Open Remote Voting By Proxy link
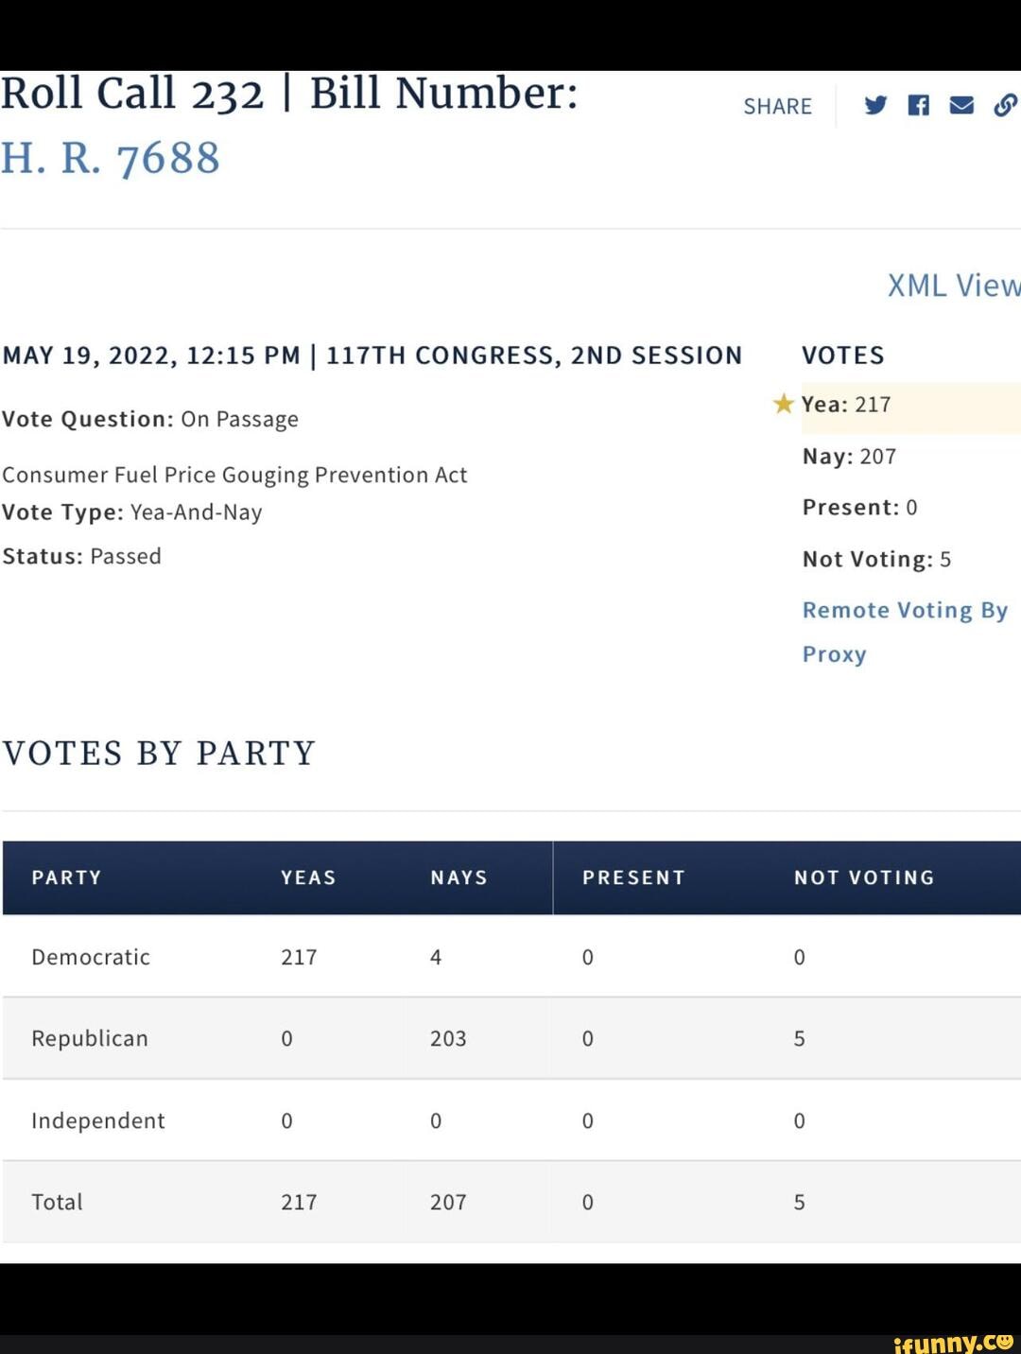 tap(905, 632)
